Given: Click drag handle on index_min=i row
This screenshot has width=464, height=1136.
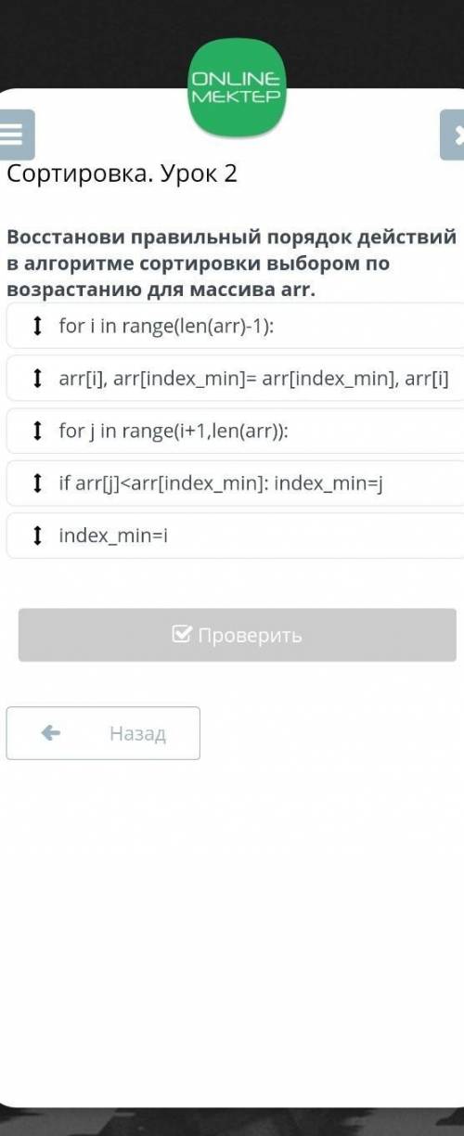Looking at the screenshot, I should (37, 536).
